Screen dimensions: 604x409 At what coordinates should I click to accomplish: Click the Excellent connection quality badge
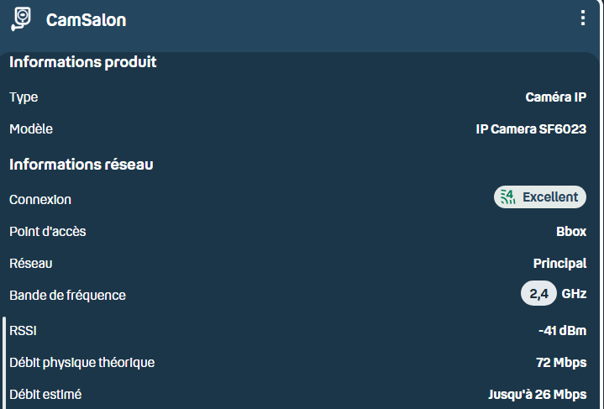click(x=540, y=197)
